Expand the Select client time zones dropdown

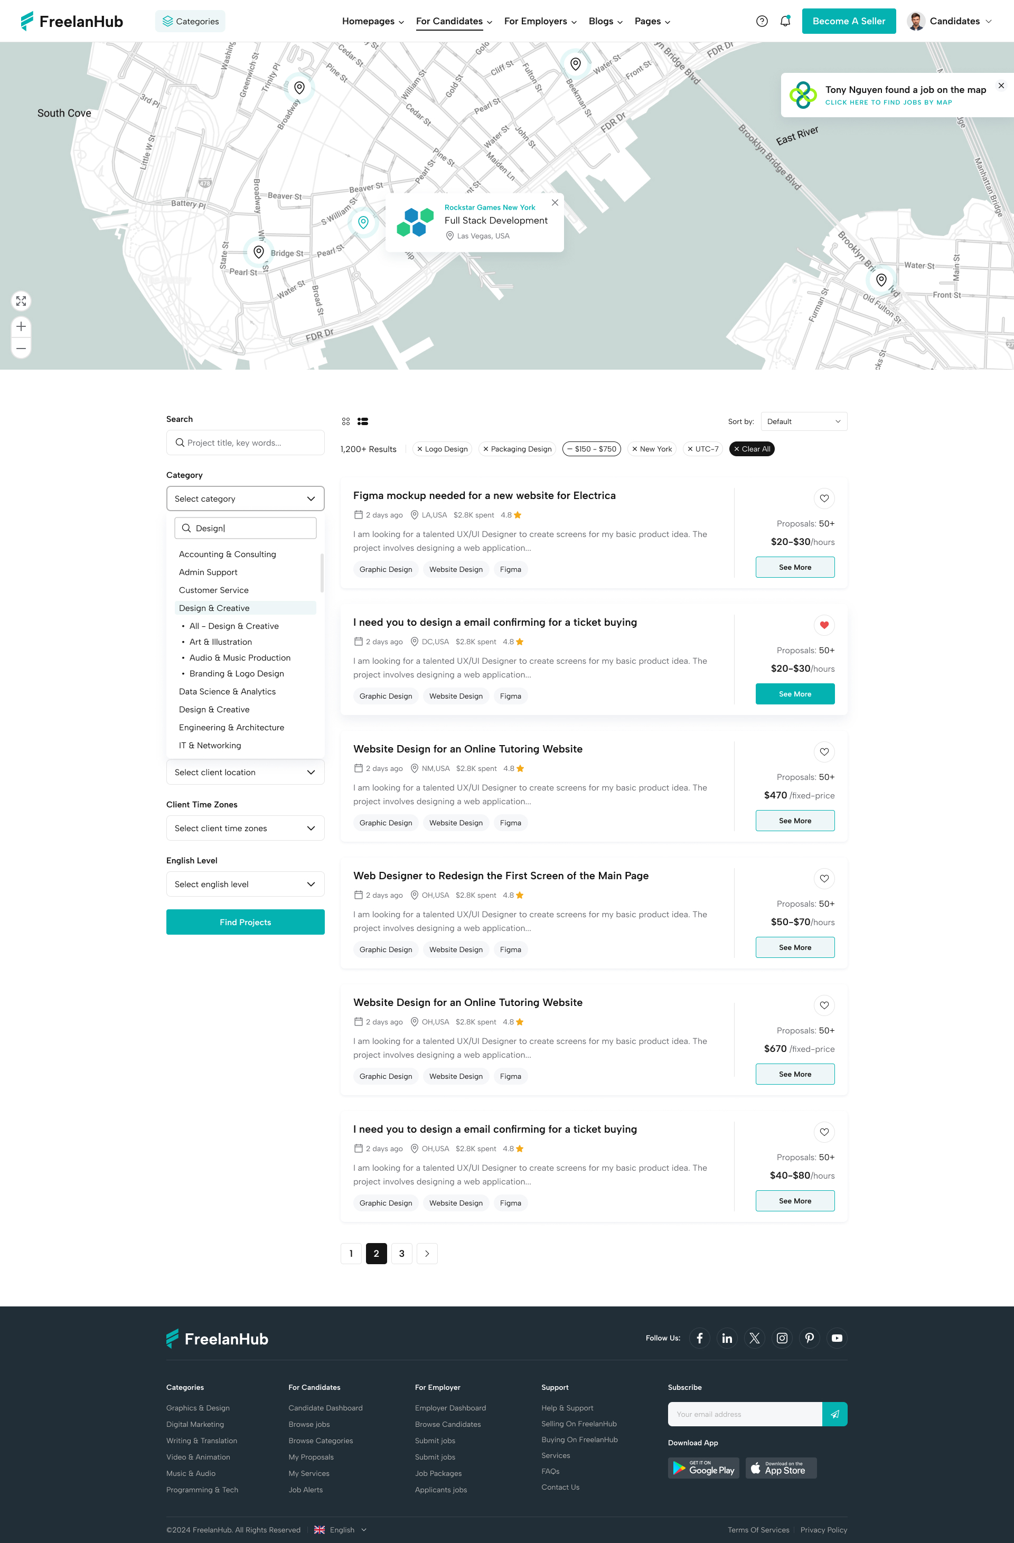coord(245,828)
